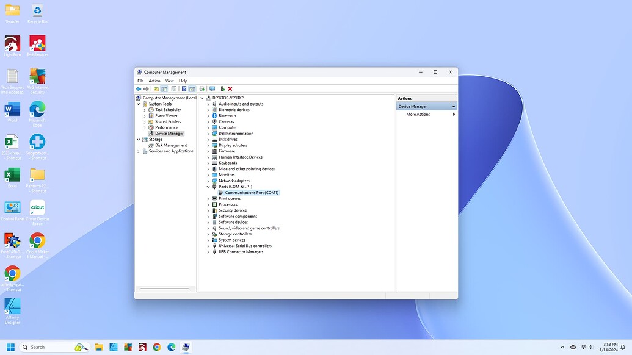Launch Chrome from the taskbar
Image resolution: width=632 pixels, height=355 pixels.
[156, 346]
